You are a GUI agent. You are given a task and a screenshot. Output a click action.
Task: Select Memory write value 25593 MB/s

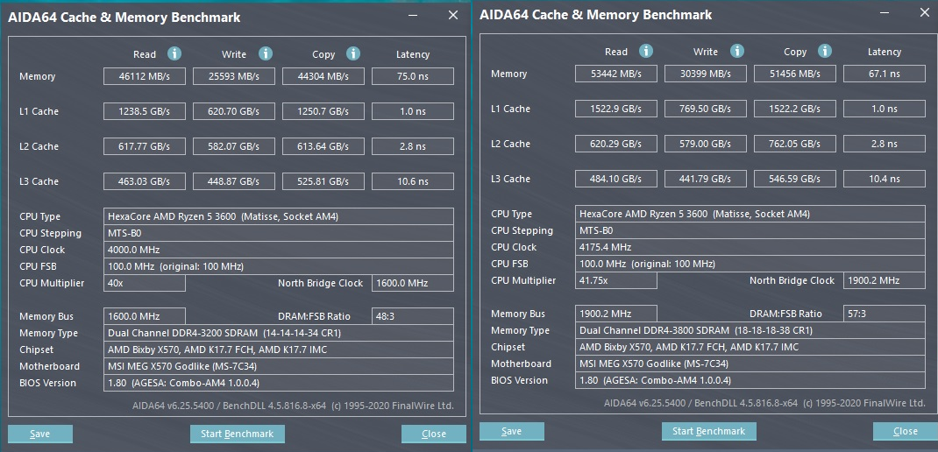tap(234, 76)
